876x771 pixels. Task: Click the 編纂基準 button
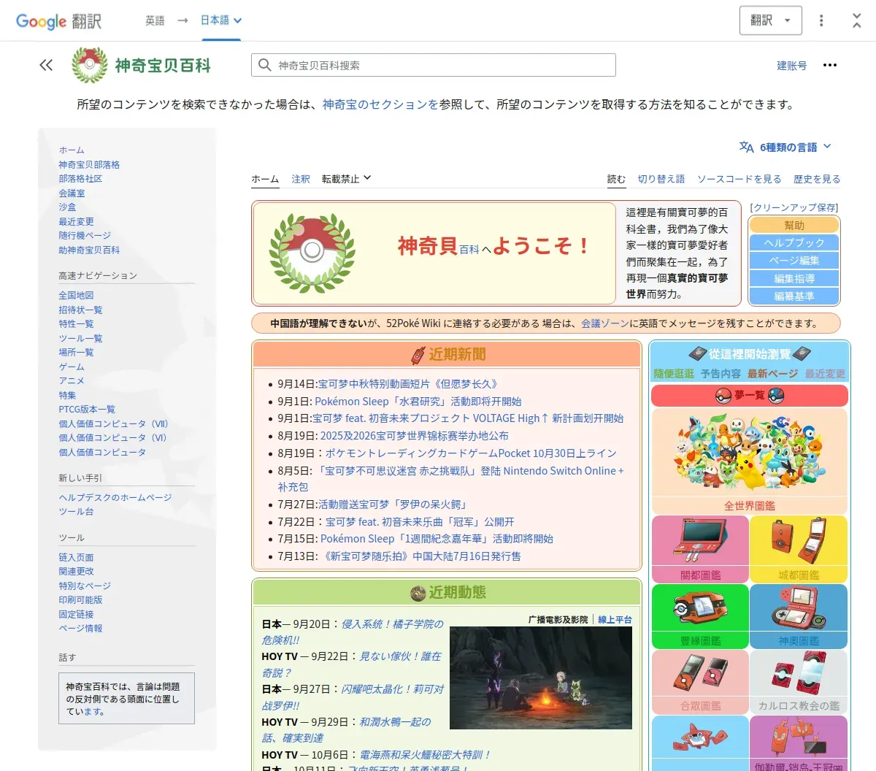click(x=794, y=296)
